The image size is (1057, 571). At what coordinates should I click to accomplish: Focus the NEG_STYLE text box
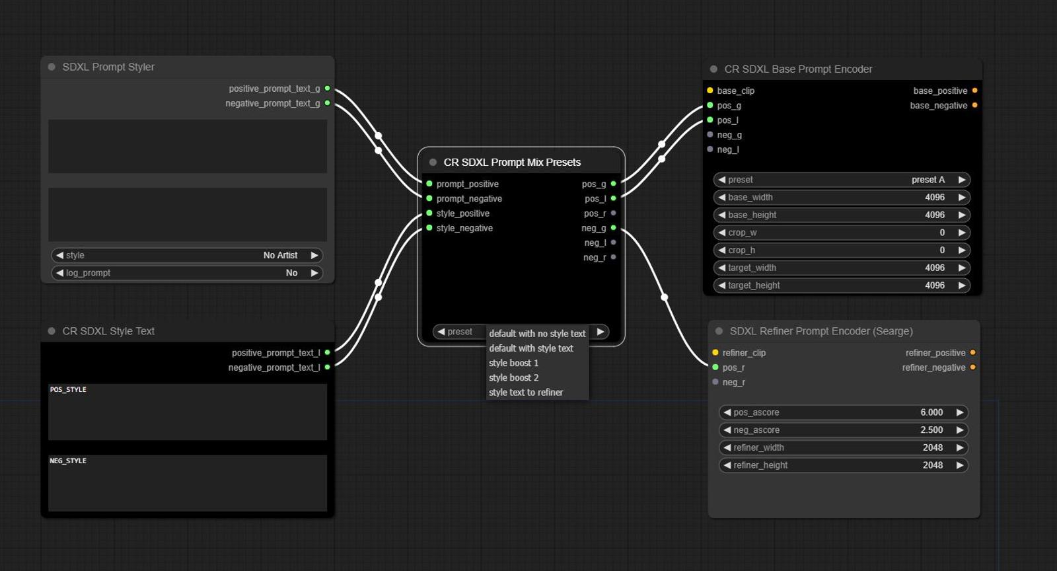188,483
